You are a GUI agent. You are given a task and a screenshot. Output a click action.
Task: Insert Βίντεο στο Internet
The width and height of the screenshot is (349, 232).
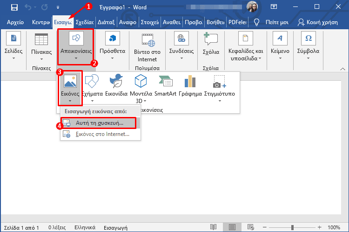coord(147,47)
